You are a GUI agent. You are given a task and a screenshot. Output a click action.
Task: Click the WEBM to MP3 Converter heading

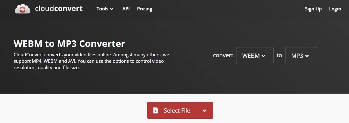pos(69,44)
